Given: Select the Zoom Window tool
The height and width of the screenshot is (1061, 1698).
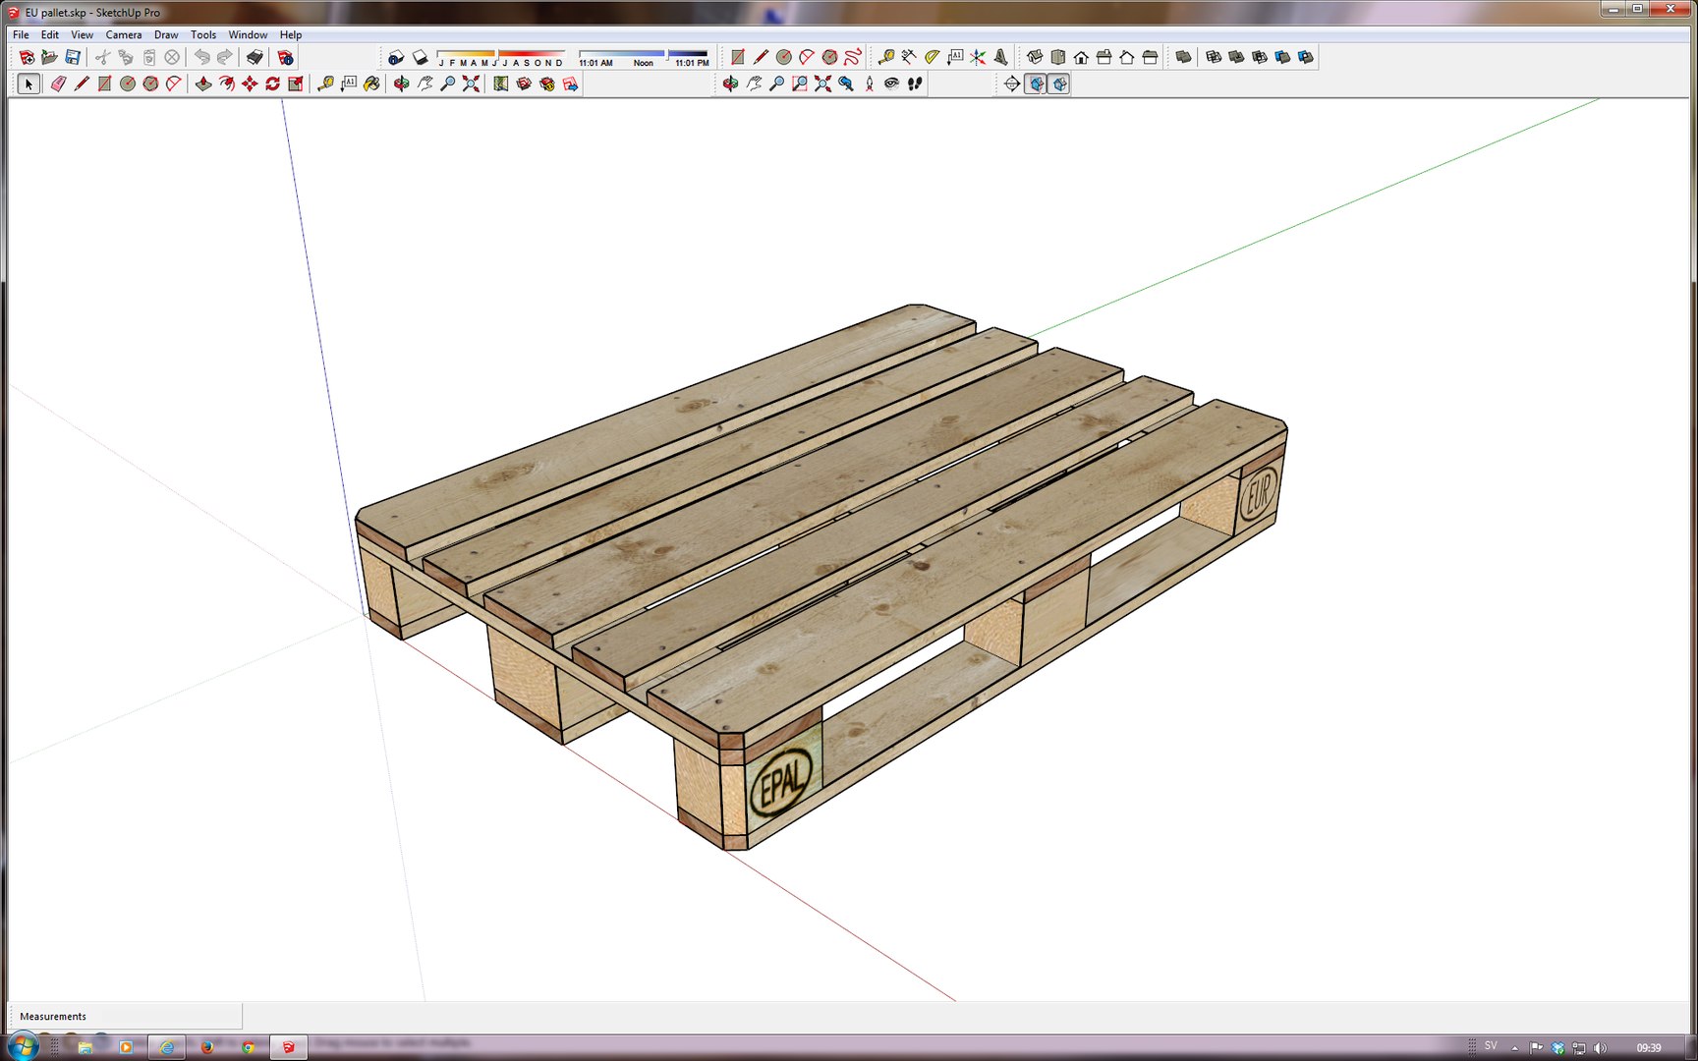Looking at the screenshot, I should [800, 84].
